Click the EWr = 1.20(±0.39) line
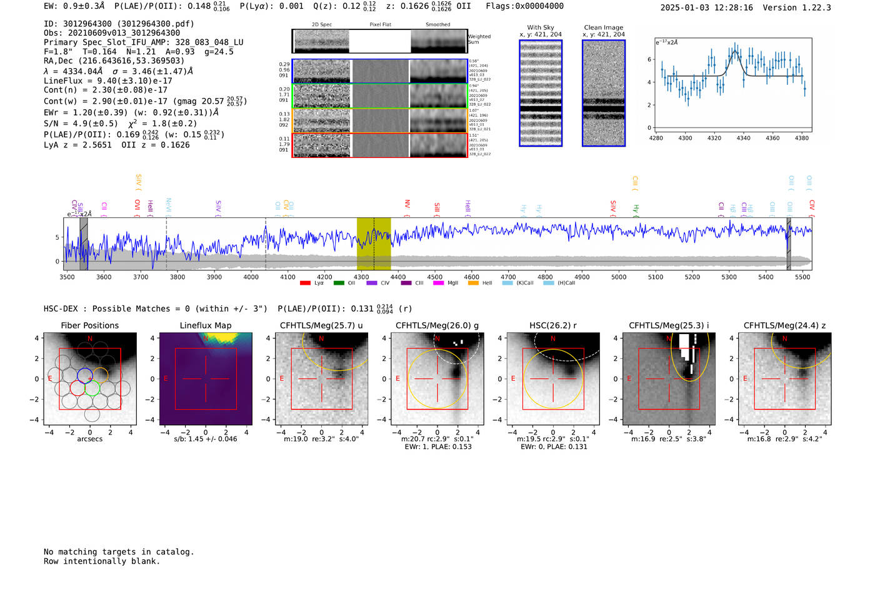875x595 pixels. click(131, 112)
